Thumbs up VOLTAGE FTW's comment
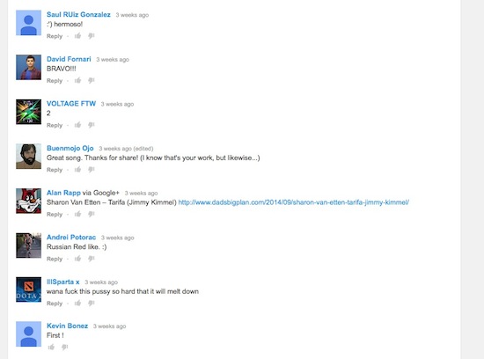The image size is (484, 359). (77, 125)
